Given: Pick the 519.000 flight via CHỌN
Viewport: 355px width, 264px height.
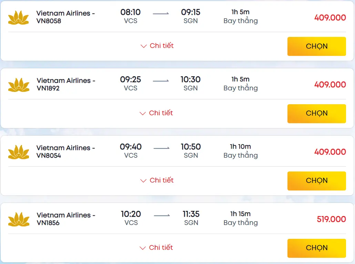Looking at the screenshot, I should tap(316, 248).
